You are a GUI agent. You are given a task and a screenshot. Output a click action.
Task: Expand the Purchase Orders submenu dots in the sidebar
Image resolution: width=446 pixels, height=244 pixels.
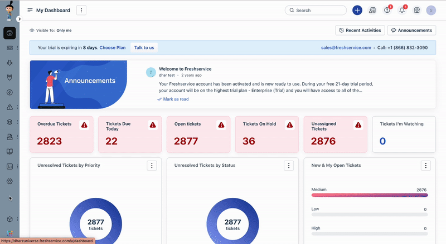coord(17,137)
